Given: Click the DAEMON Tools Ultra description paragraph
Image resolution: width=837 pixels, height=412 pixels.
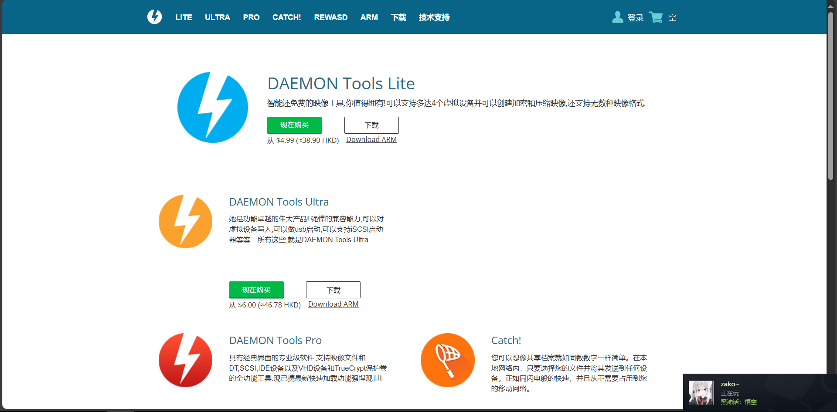Looking at the screenshot, I should 306,230.
